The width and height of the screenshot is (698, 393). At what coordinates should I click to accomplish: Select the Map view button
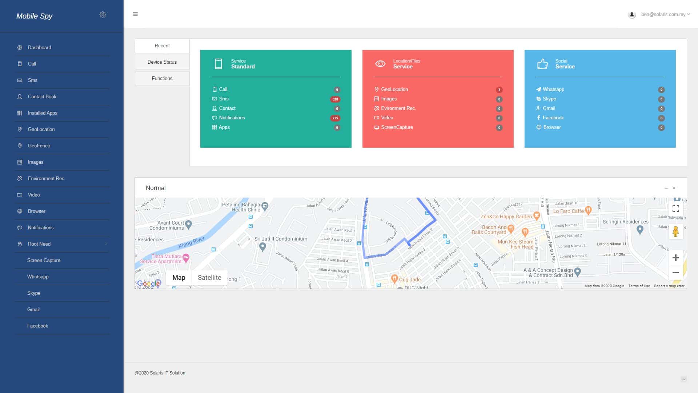[178, 278]
